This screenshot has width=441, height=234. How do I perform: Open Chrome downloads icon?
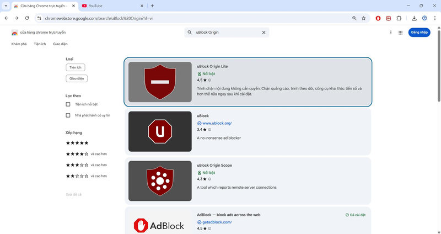[414, 18]
